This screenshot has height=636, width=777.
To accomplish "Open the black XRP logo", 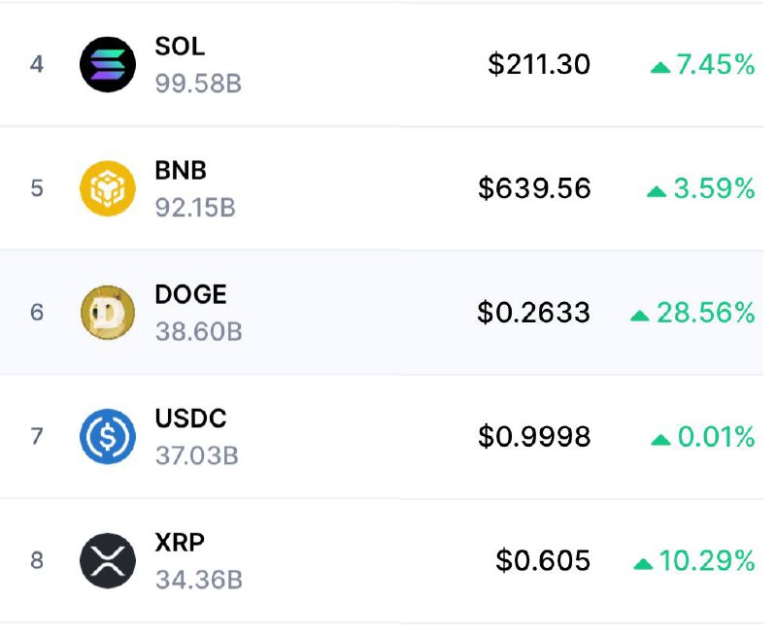I will tap(108, 560).
